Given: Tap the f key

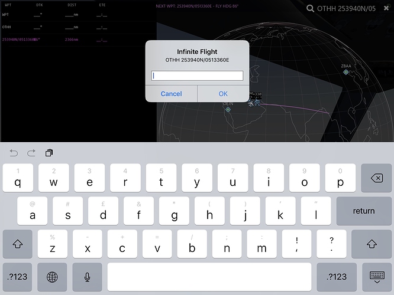Looking at the screenshot, I should tap(138, 211).
